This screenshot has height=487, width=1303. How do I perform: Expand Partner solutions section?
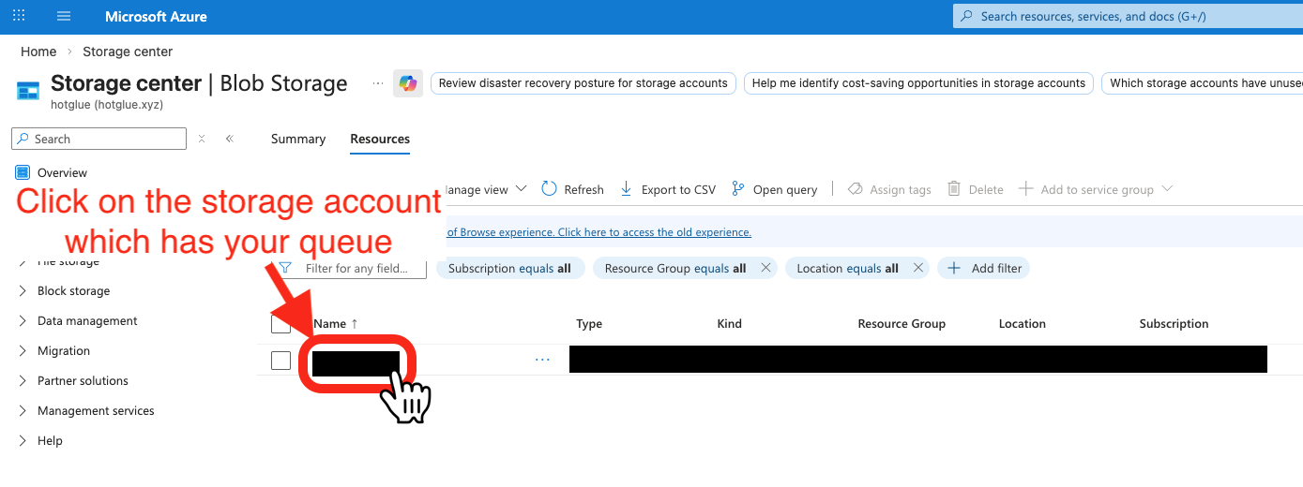click(x=83, y=381)
